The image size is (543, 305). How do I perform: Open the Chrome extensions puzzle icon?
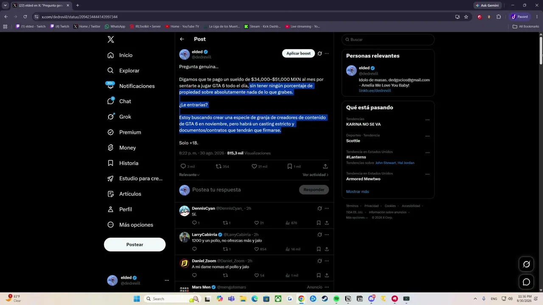pos(498,17)
